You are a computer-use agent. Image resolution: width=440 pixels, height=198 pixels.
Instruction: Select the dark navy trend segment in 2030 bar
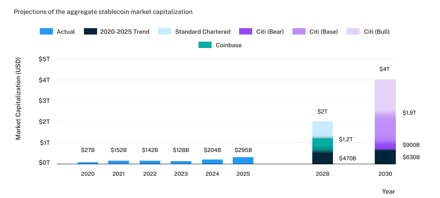385,157
